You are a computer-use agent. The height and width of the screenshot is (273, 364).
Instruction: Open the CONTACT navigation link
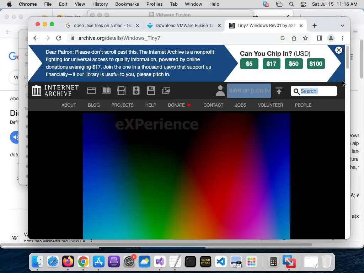coord(213,105)
